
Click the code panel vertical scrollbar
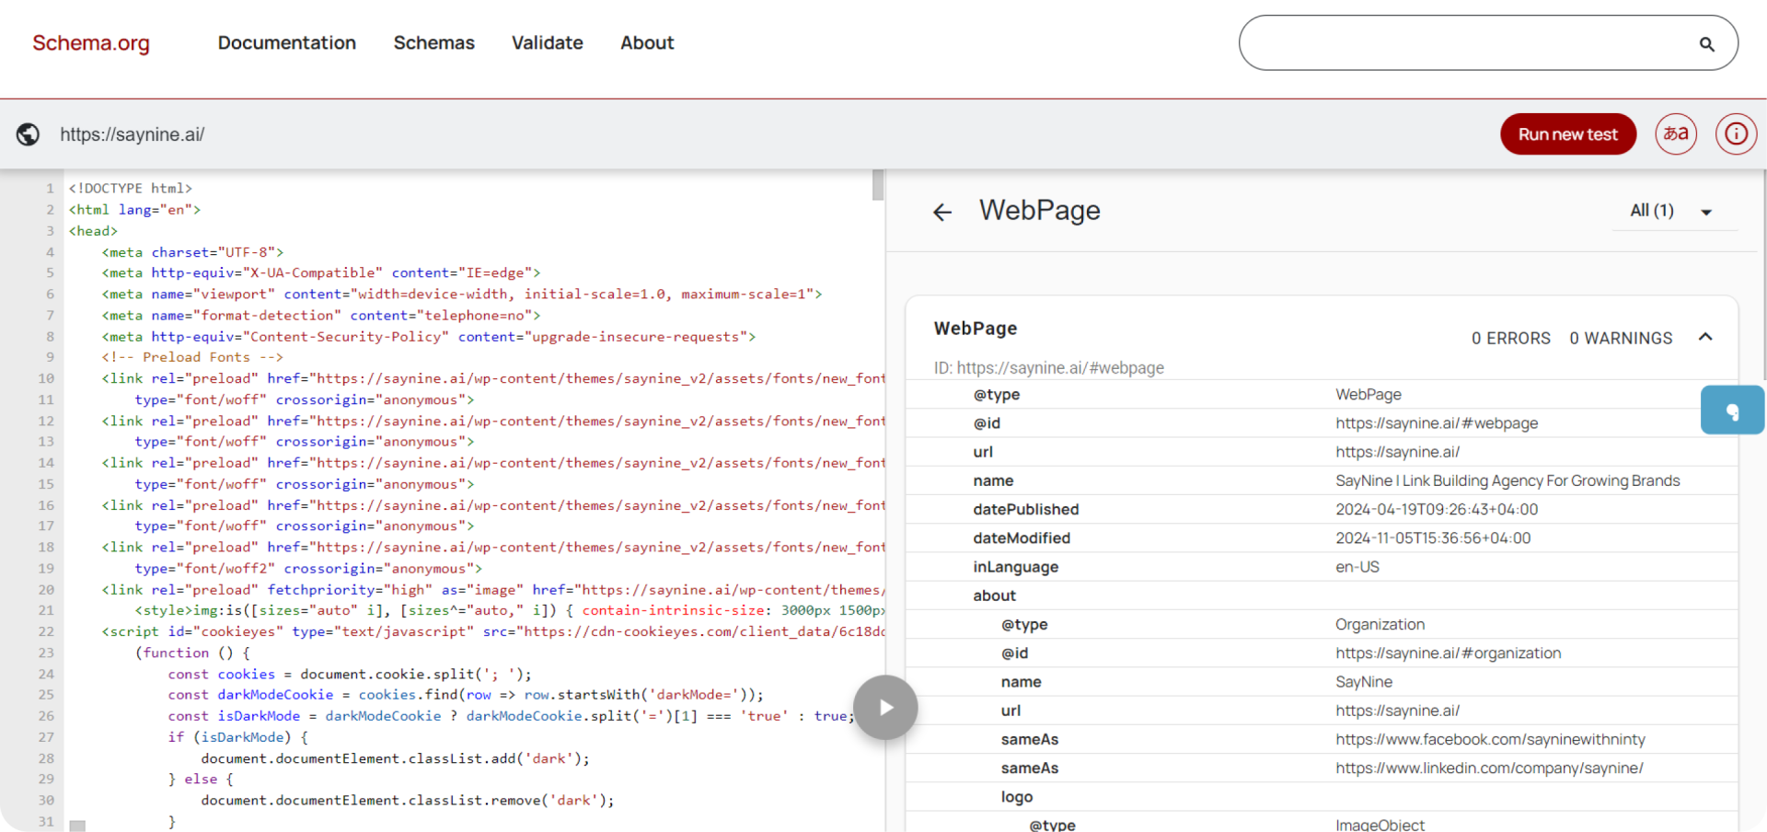878,185
